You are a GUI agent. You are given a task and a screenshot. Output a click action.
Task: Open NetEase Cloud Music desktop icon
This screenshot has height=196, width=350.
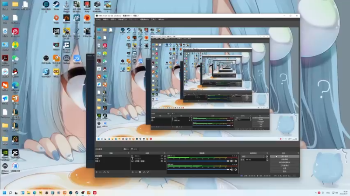[x=15, y=32]
